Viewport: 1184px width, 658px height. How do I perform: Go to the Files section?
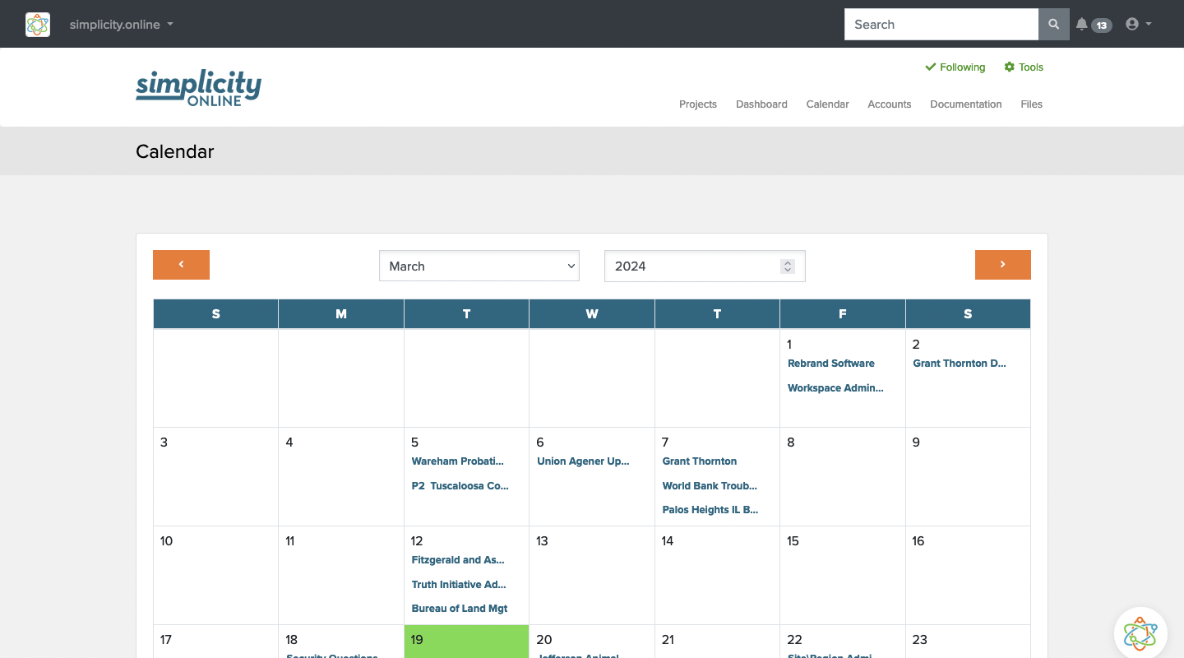tap(1031, 104)
